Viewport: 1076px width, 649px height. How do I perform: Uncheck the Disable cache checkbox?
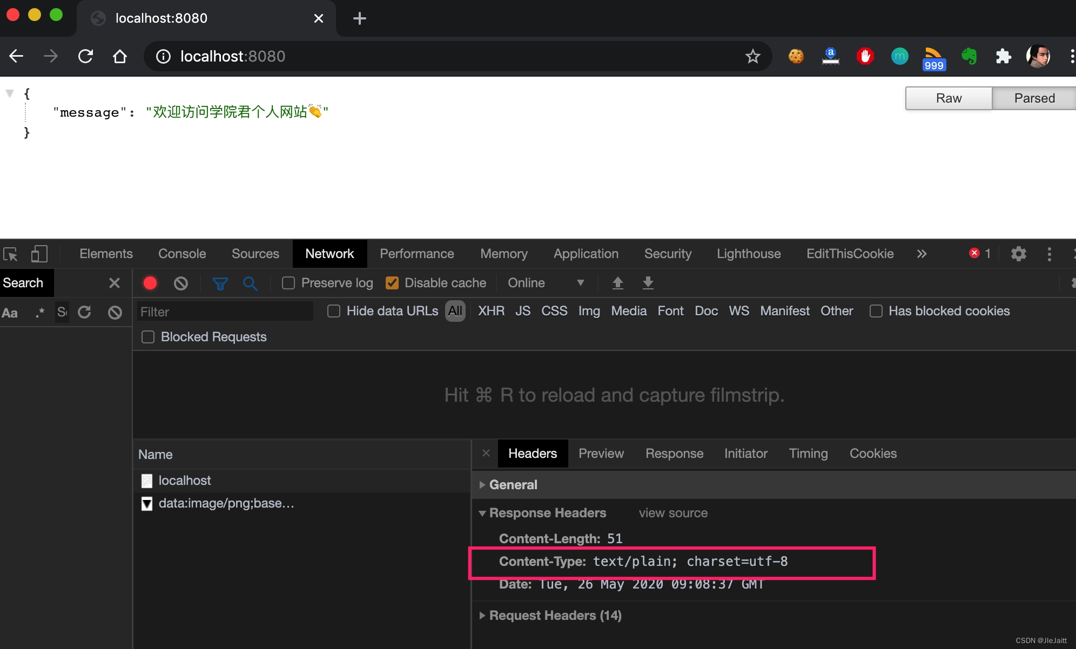(x=392, y=282)
